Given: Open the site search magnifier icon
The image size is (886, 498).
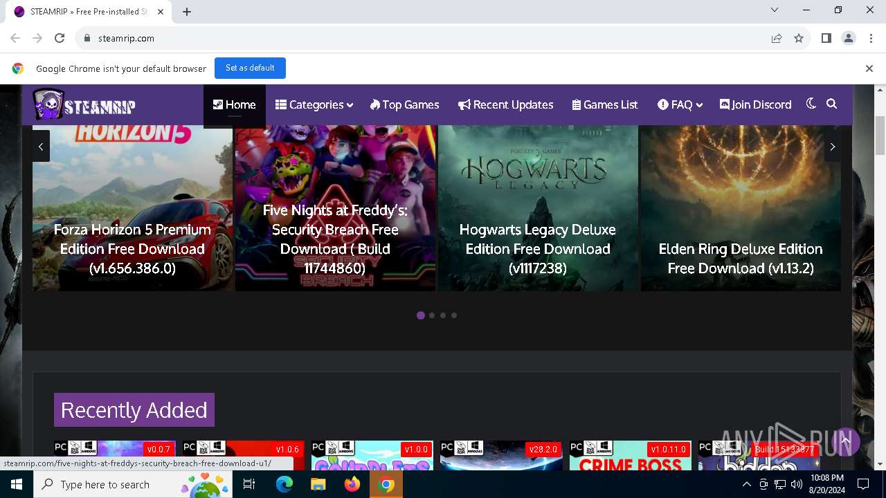Looking at the screenshot, I should tap(831, 104).
